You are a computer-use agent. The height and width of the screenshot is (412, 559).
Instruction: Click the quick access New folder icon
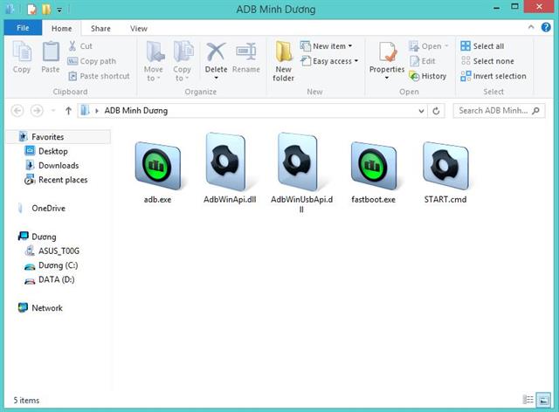(x=46, y=10)
